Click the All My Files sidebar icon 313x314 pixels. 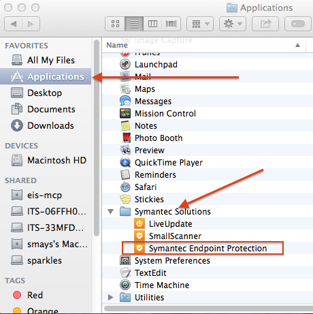tap(17, 60)
